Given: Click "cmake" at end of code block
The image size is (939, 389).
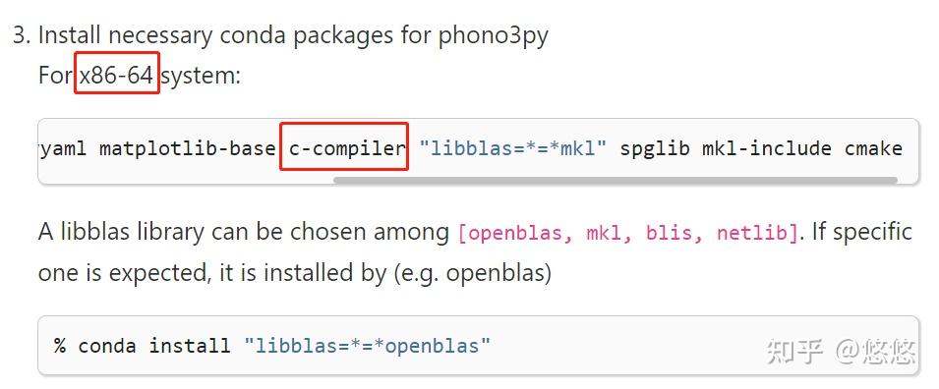Looking at the screenshot, I should tap(873, 148).
